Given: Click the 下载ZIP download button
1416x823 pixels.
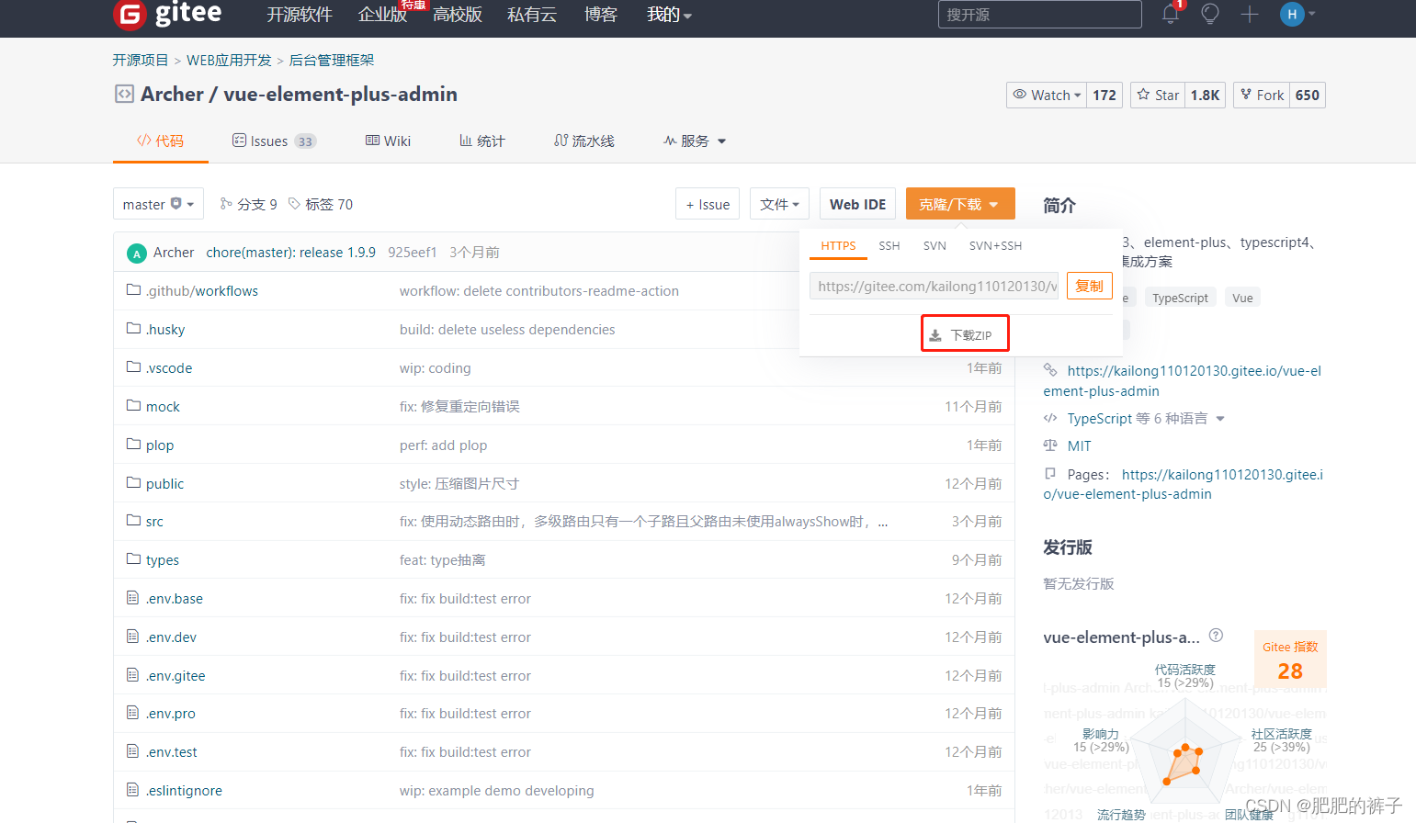Looking at the screenshot, I should point(965,333).
